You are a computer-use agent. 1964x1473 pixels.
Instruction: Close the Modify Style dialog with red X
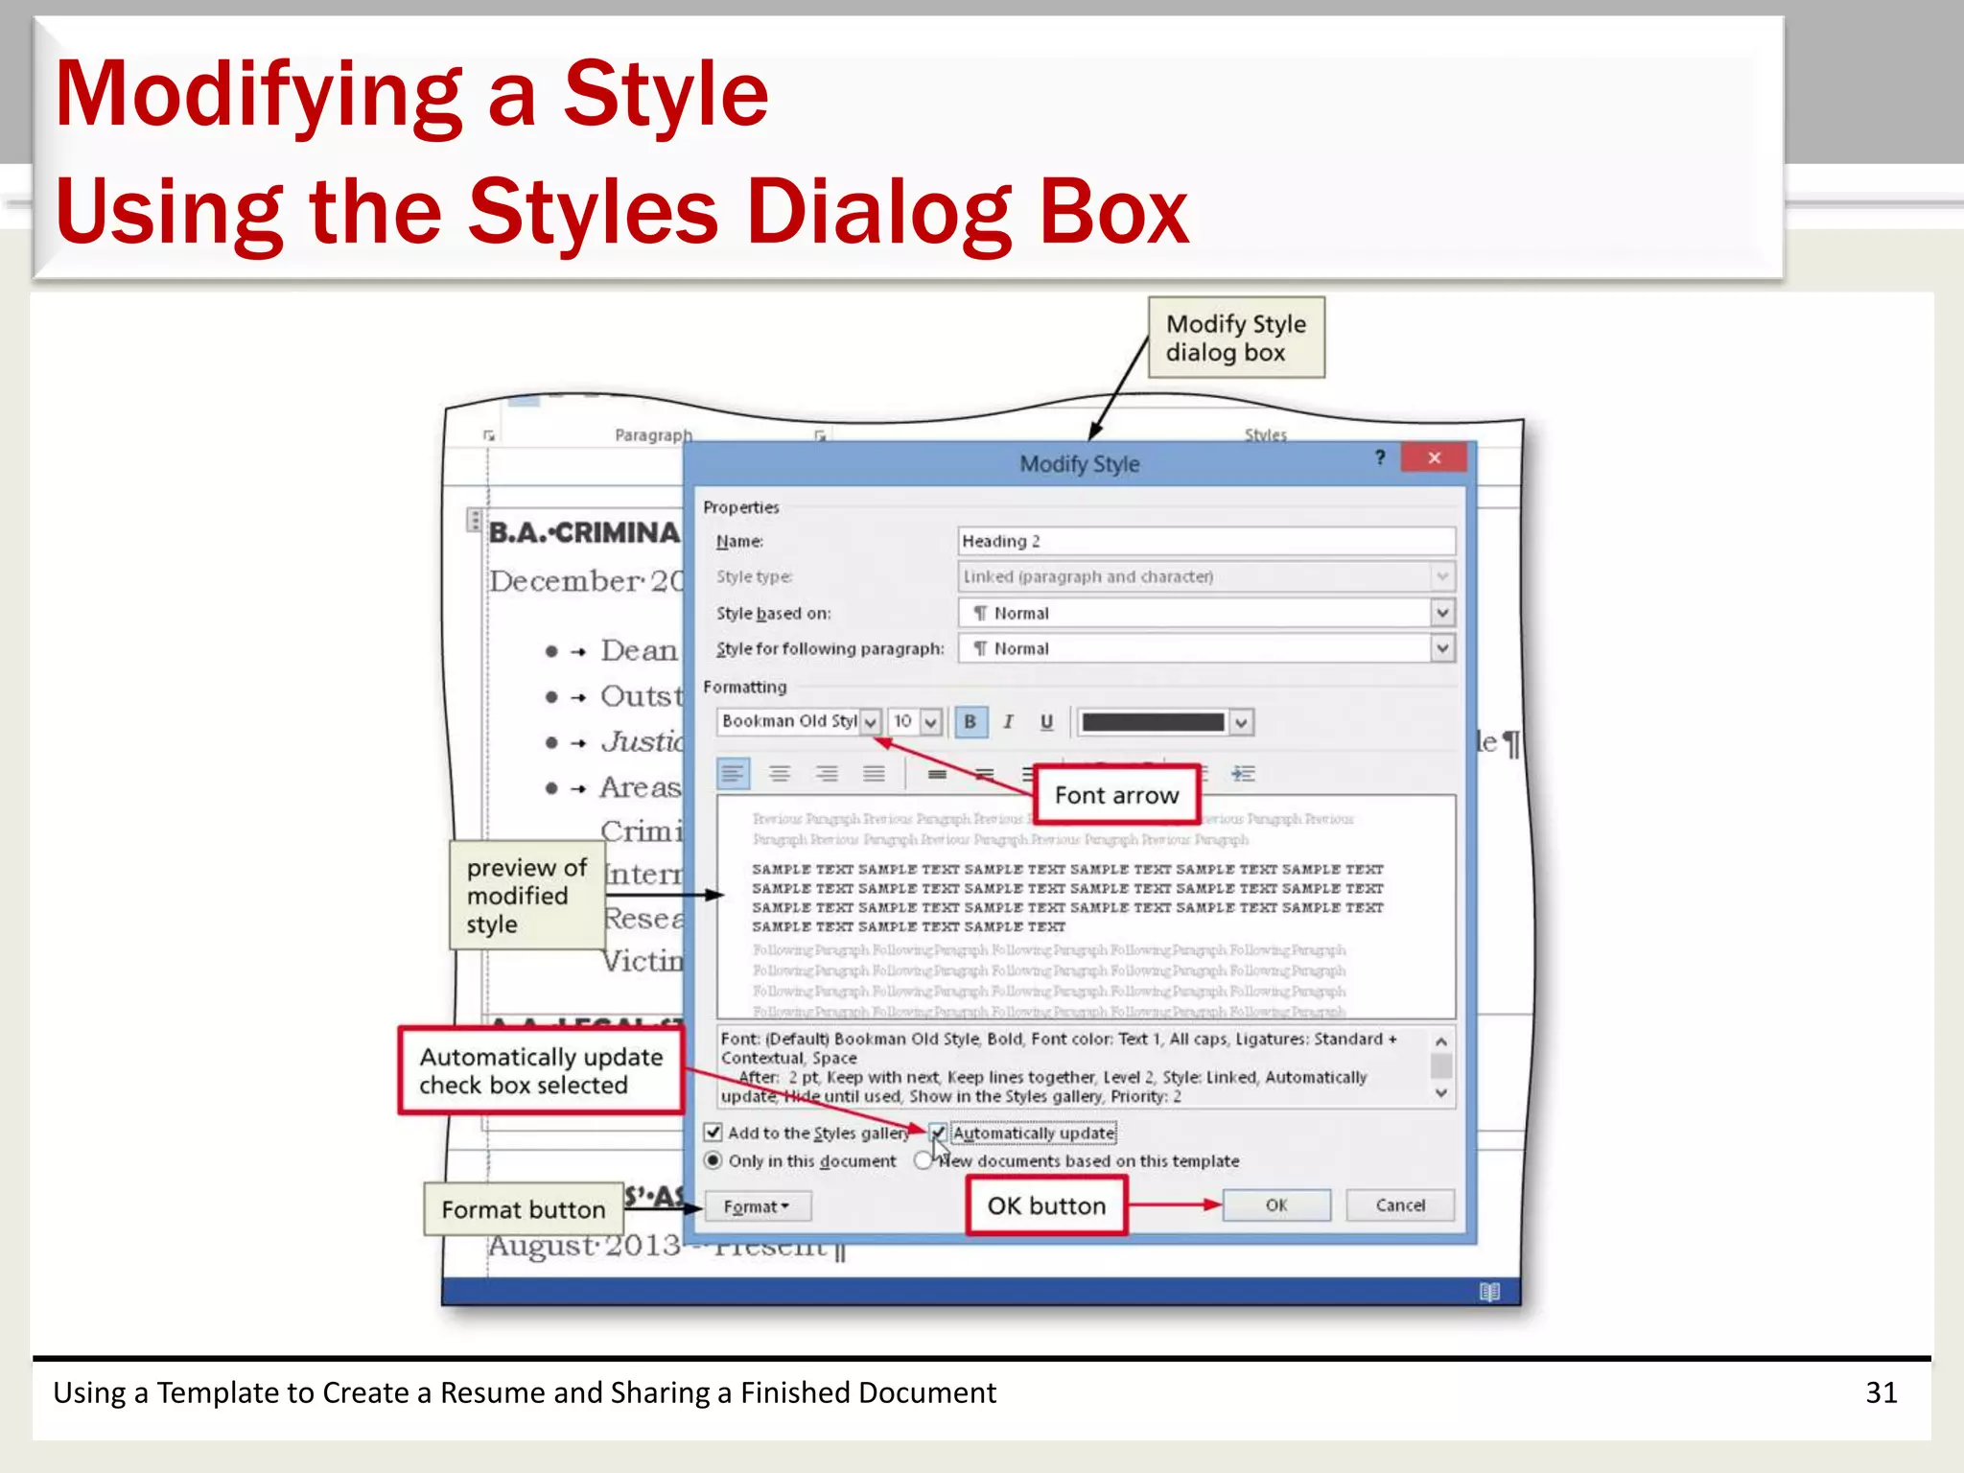tap(1434, 457)
